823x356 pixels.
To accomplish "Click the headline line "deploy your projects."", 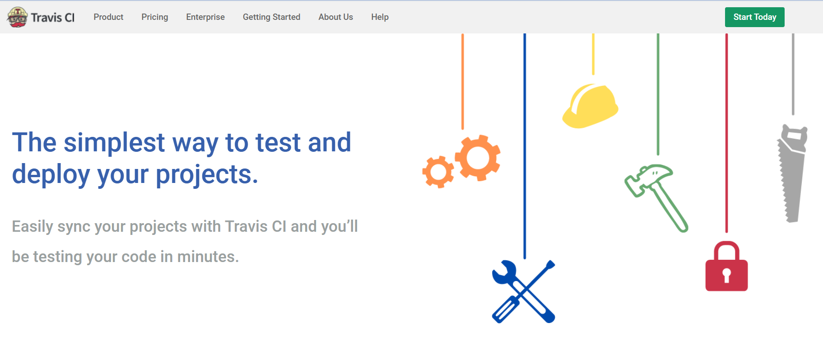I will click(135, 175).
